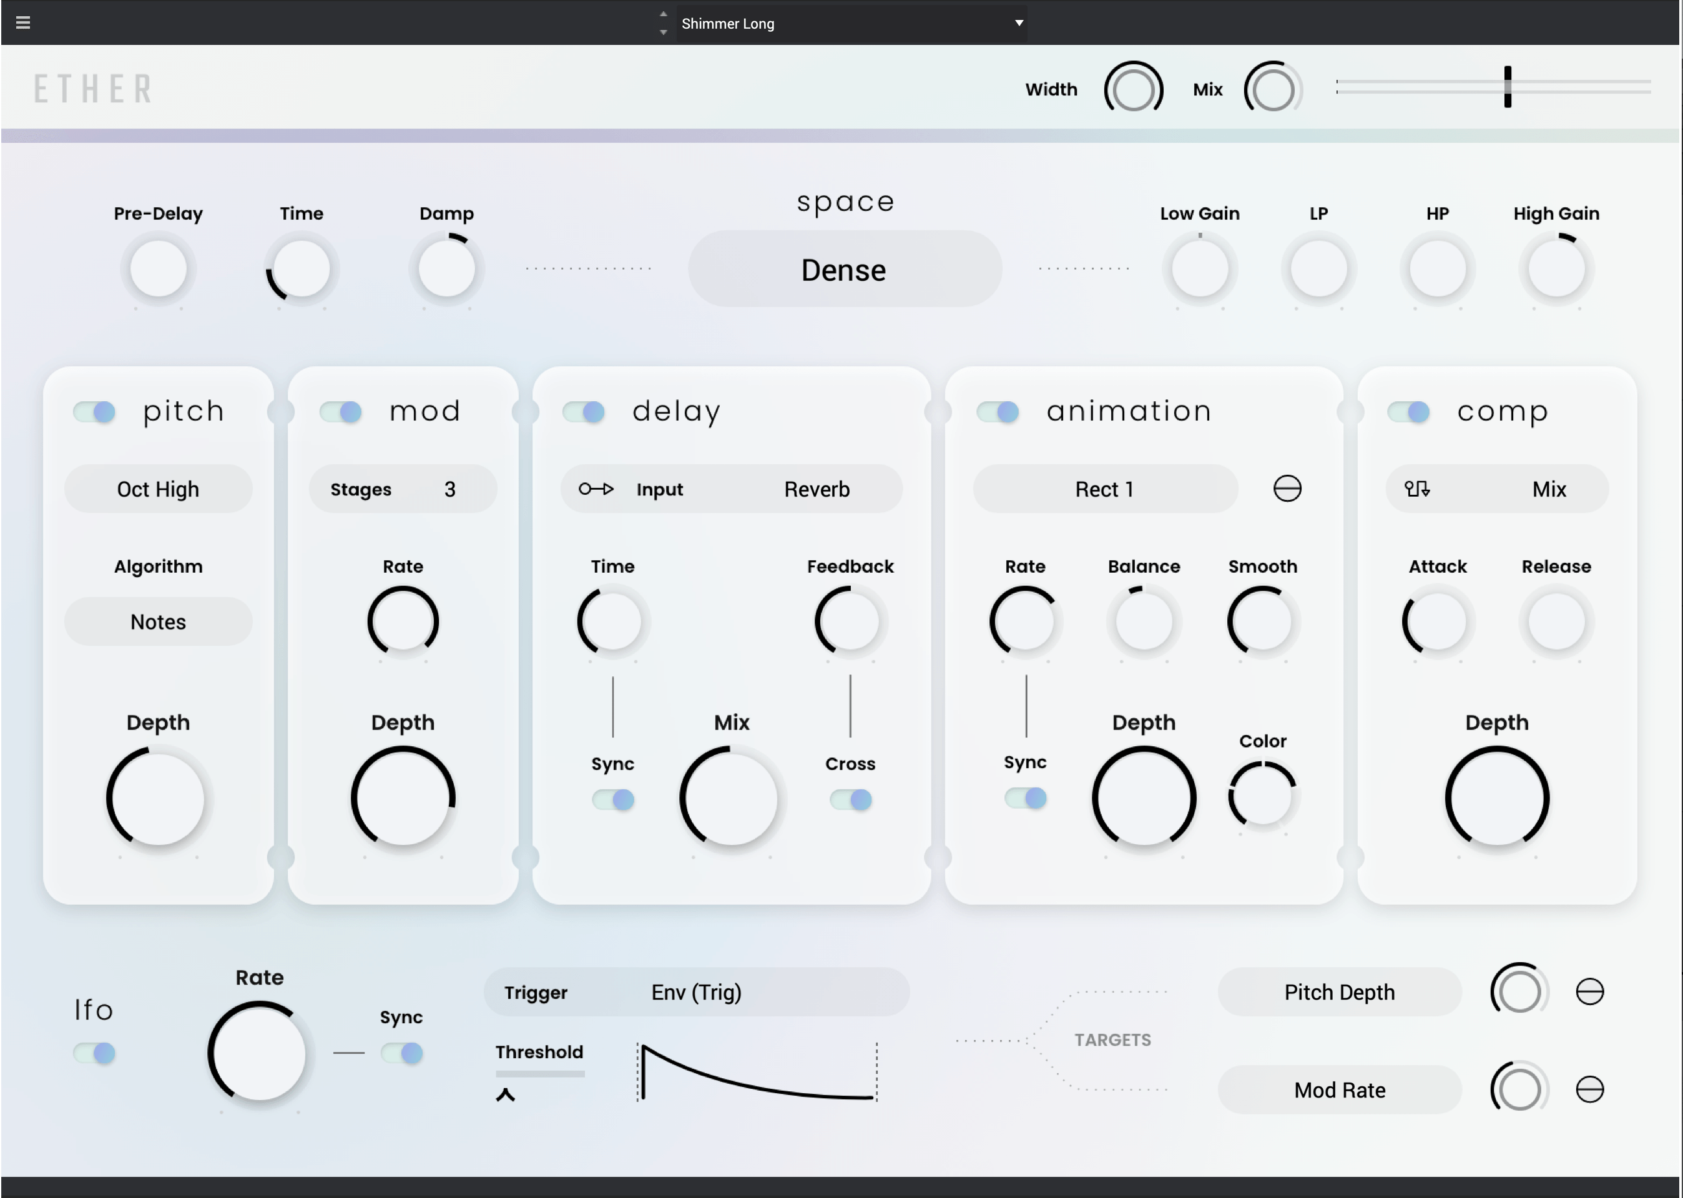This screenshot has height=1198, width=1683.
Task: Click the hamburger menu icon top left
Action: (x=24, y=22)
